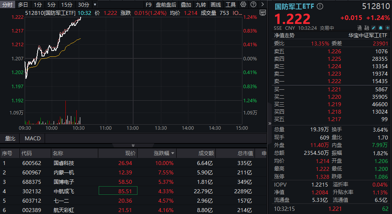Expand more timeframe options dropdown arrow
The height and width of the screenshot is (214, 392).
tap(95, 4)
